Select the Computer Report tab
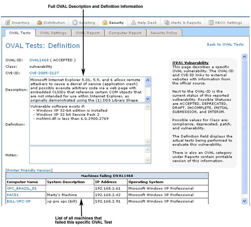 (125, 33)
